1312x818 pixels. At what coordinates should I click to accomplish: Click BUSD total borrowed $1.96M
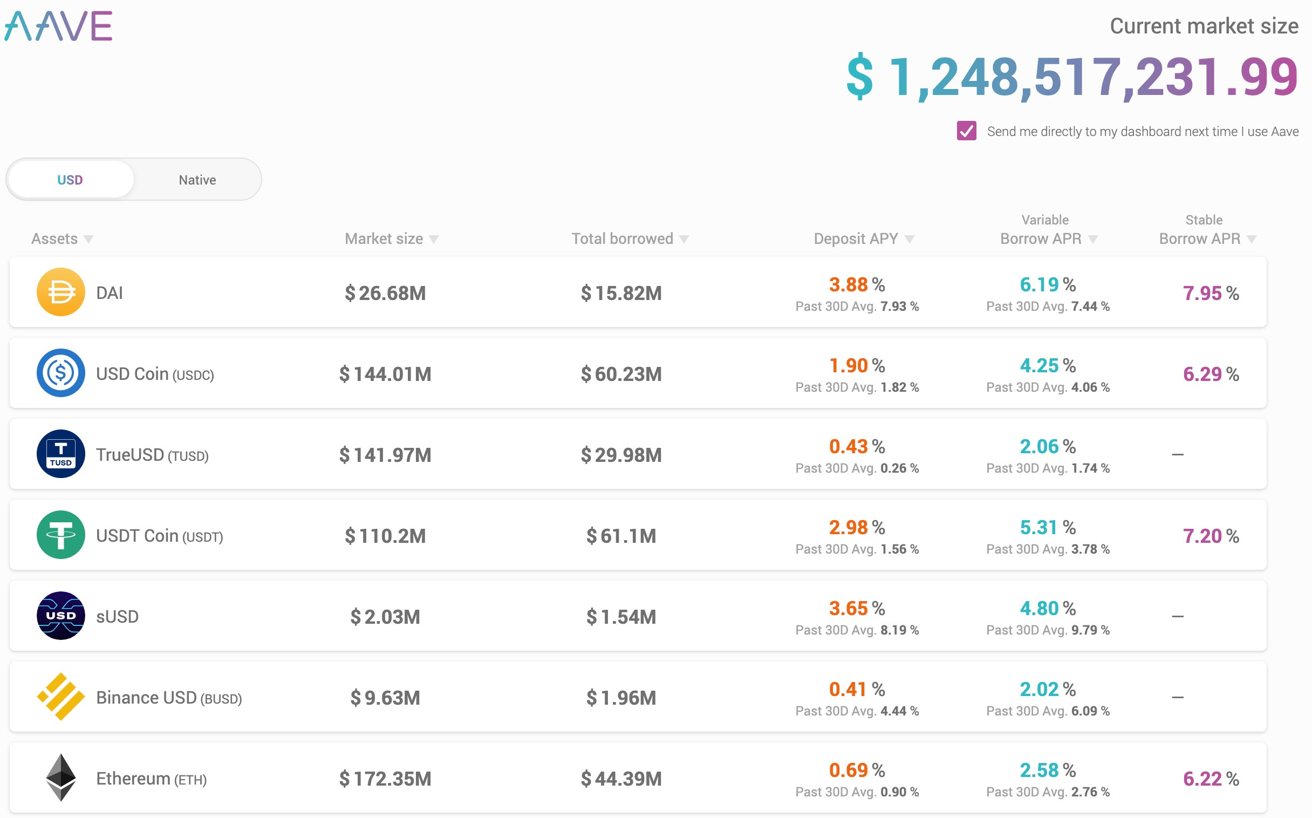(x=621, y=698)
